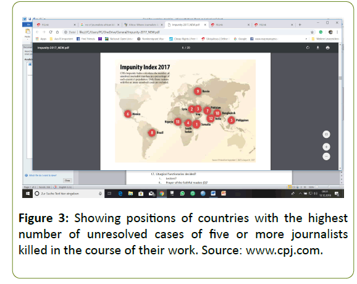Click the Chrome back arrow

click(38, 32)
